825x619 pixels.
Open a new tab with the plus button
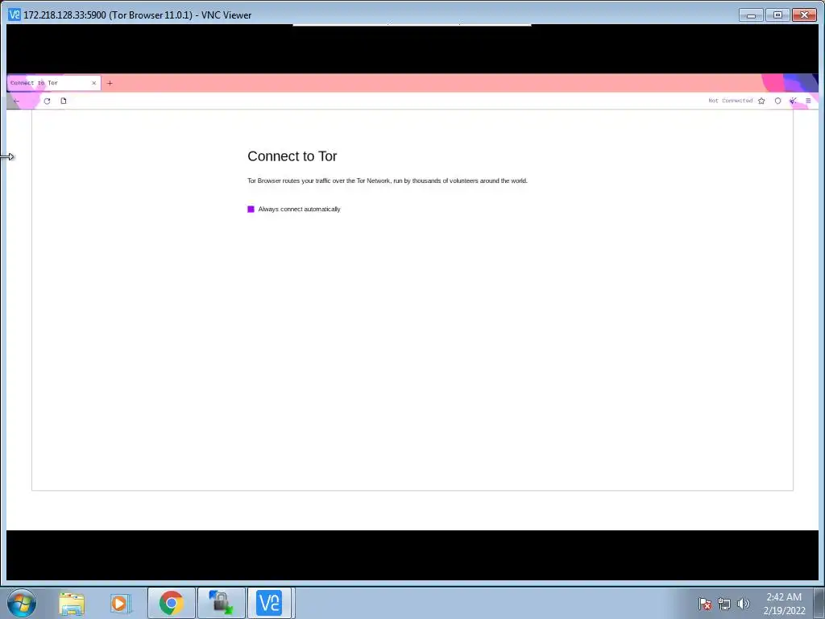tap(110, 83)
